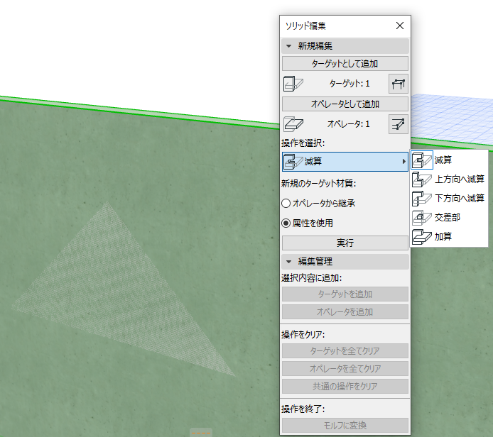Open the 減算 operation dropdown

click(345, 162)
